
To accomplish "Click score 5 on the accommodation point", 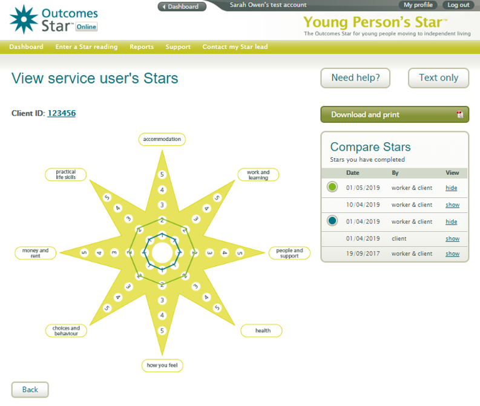I will pos(162,174).
